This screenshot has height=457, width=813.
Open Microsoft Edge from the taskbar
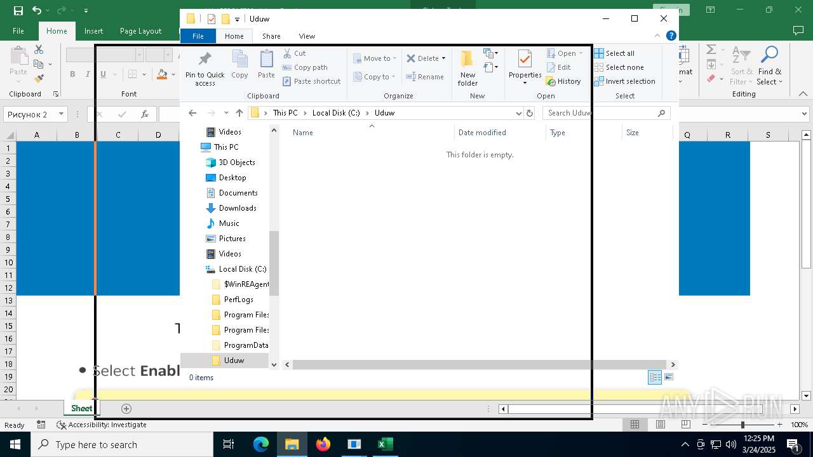(261, 444)
